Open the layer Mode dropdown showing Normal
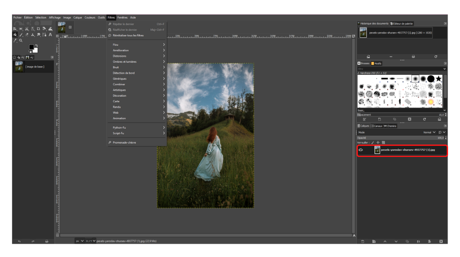 tap(397, 132)
